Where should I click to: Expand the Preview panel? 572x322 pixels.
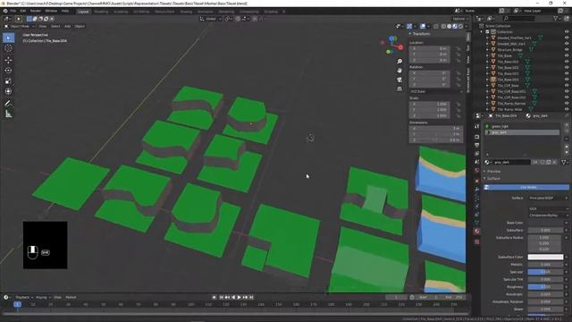[493, 171]
